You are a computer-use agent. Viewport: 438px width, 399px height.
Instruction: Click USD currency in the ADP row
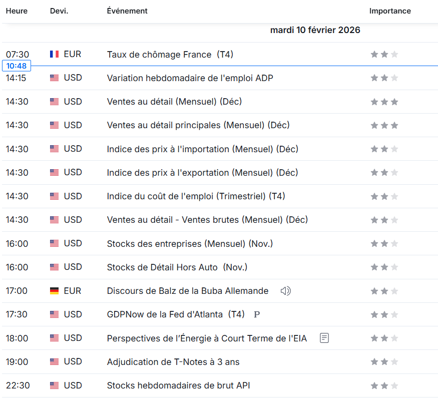pyautogui.click(x=73, y=78)
